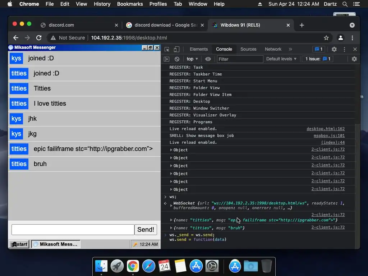The height and width of the screenshot is (276, 368).
Task: Open DevTools settings gear in the main toolbar
Action: (334, 49)
